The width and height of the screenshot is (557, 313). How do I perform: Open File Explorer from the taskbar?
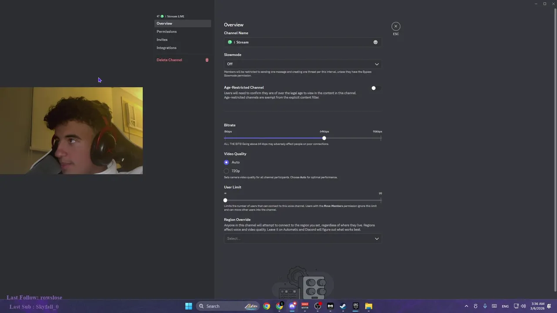(x=369, y=306)
